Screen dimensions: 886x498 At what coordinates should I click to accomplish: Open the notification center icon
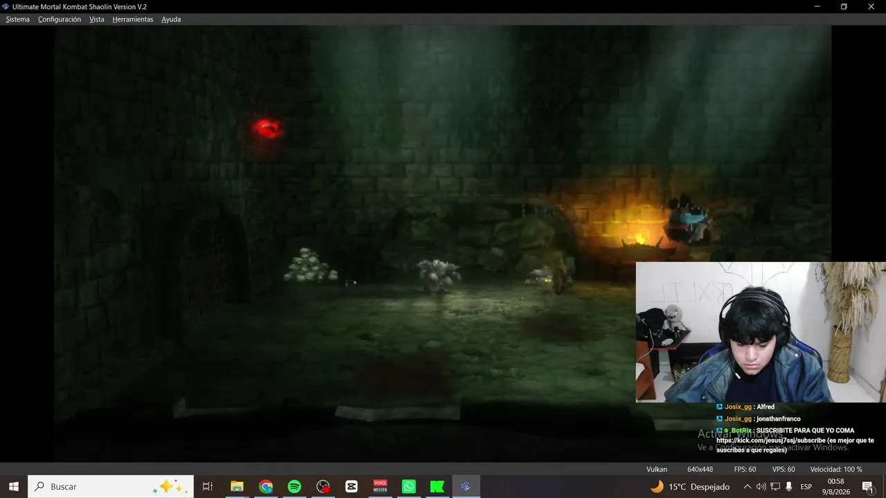coord(867,487)
